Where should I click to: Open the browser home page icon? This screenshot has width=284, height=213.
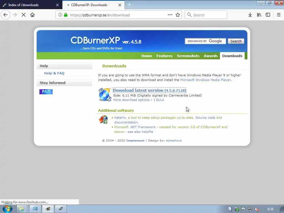(32, 15)
